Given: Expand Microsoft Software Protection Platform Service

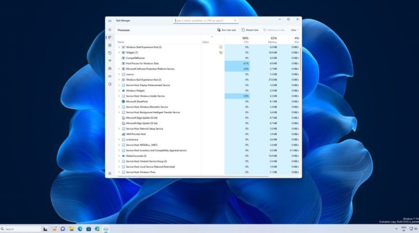Looking at the screenshot, I should 119,69.
